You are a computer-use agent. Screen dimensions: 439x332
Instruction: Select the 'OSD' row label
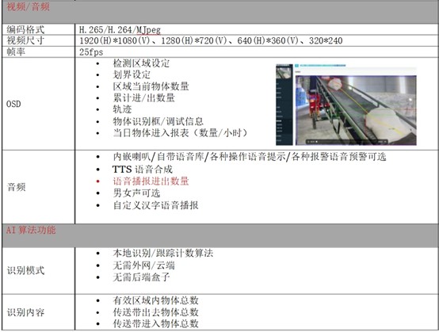coord(13,104)
